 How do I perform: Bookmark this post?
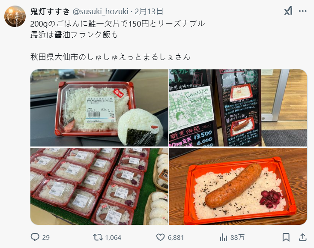pyautogui.click(x=286, y=237)
